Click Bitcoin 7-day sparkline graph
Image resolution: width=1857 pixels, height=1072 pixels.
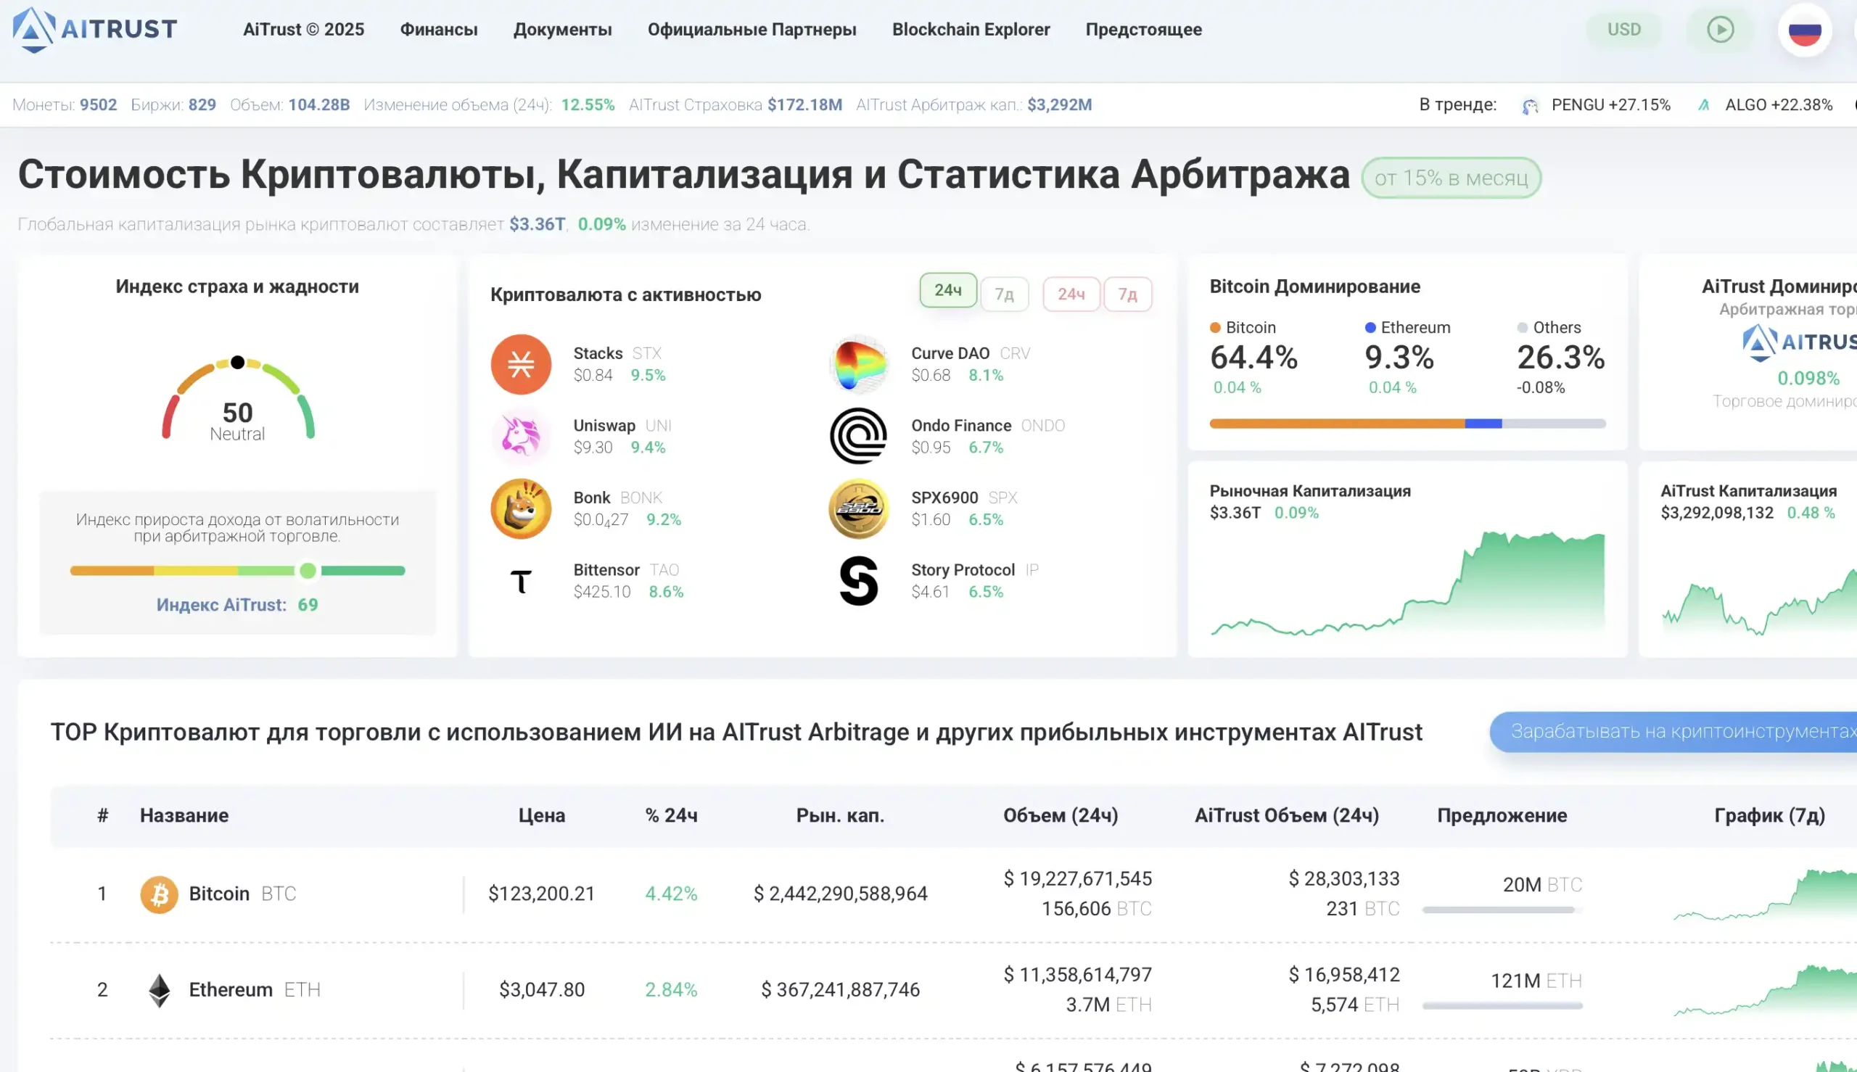click(x=1764, y=895)
